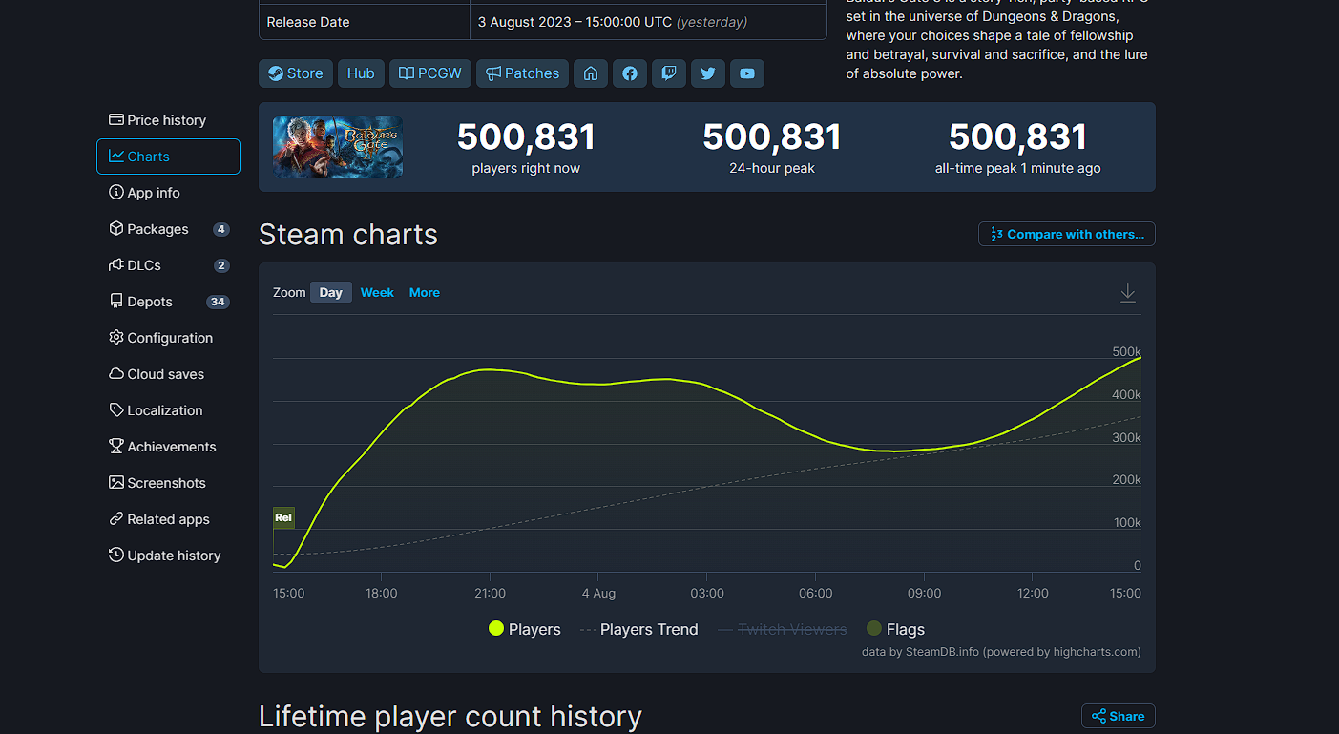Open PCGW wiki link
The width and height of the screenshot is (1339, 734).
[429, 73]
